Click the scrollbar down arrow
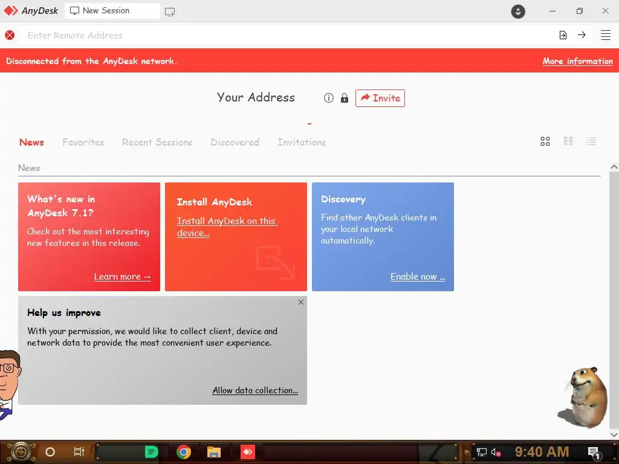This screenshot has height=464, width=619. point(614,434)
